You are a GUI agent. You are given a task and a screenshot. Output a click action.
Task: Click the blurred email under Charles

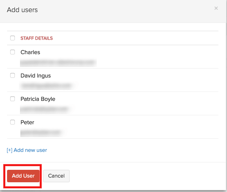click(58, 63)
